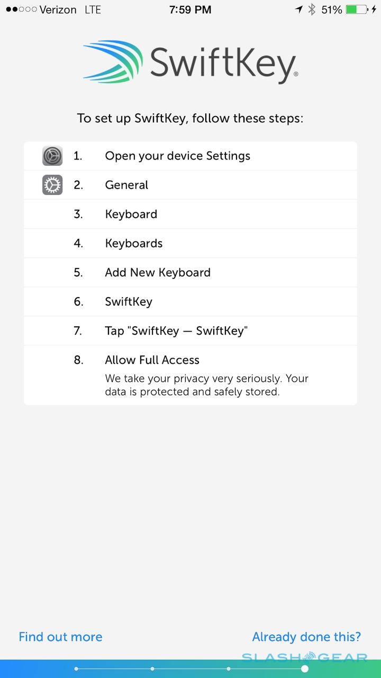Tap the "Open your device Settings" step
This screenshot has height=678, width=381.
click(x=177, y=156)
